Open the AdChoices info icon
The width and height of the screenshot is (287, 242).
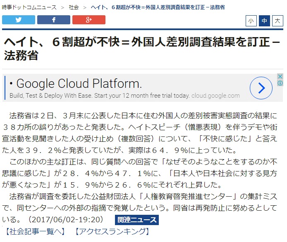pos(280,83)
